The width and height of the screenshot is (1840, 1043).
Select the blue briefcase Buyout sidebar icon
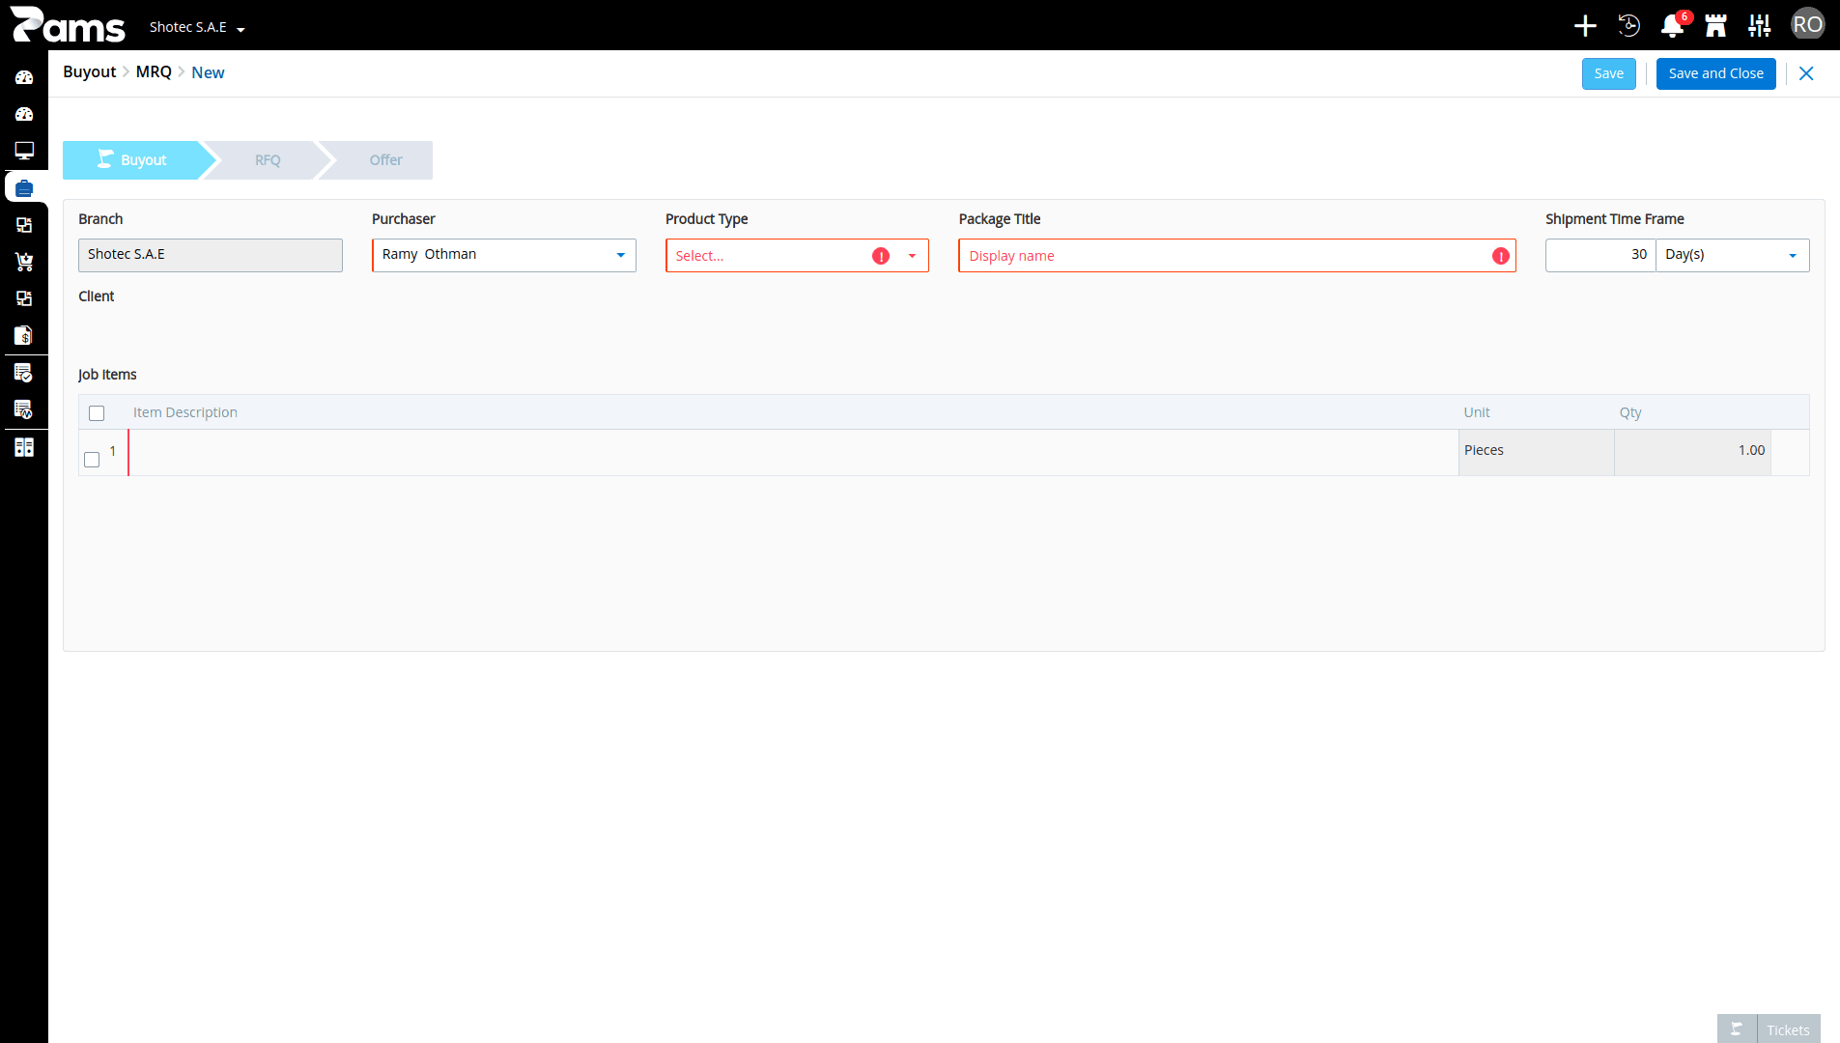tap(24, 187)
